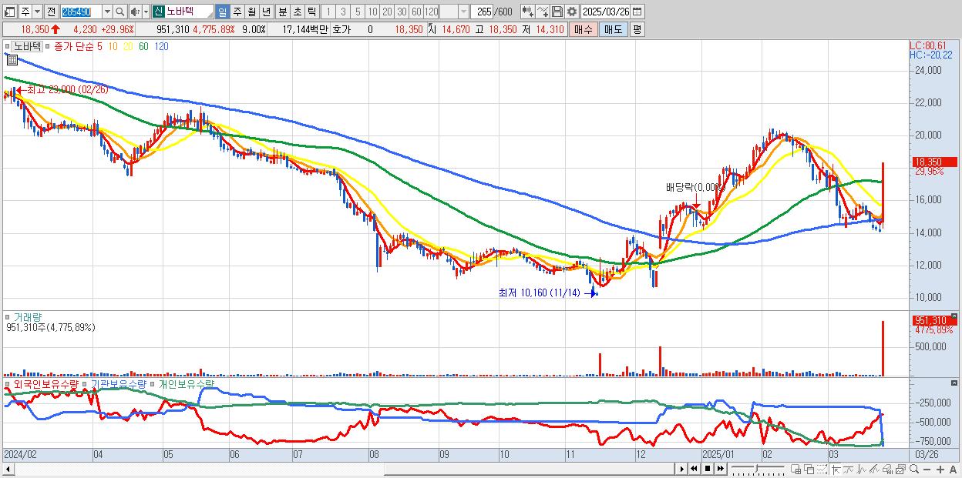Click the 10 interval button in the period bar

click(372, 12)
